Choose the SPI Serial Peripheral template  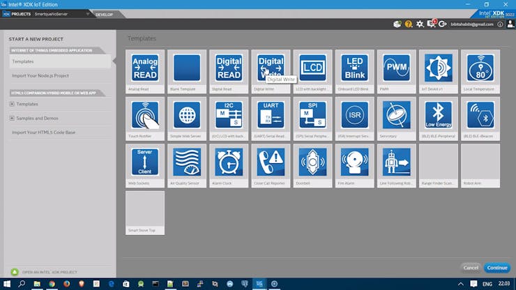(x=312, y=119)
